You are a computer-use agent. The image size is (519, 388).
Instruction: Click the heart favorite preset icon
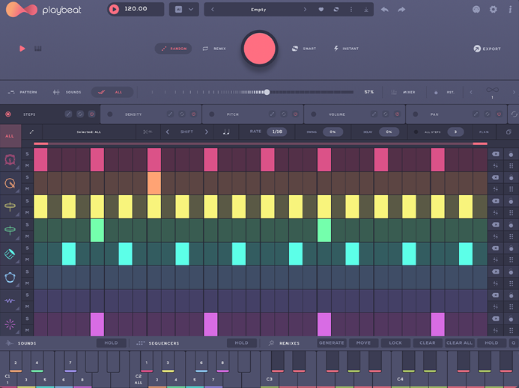[321, 10]
